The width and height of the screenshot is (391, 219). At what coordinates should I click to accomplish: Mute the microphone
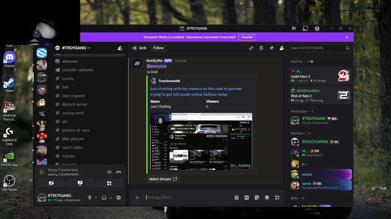pos(90,198)
